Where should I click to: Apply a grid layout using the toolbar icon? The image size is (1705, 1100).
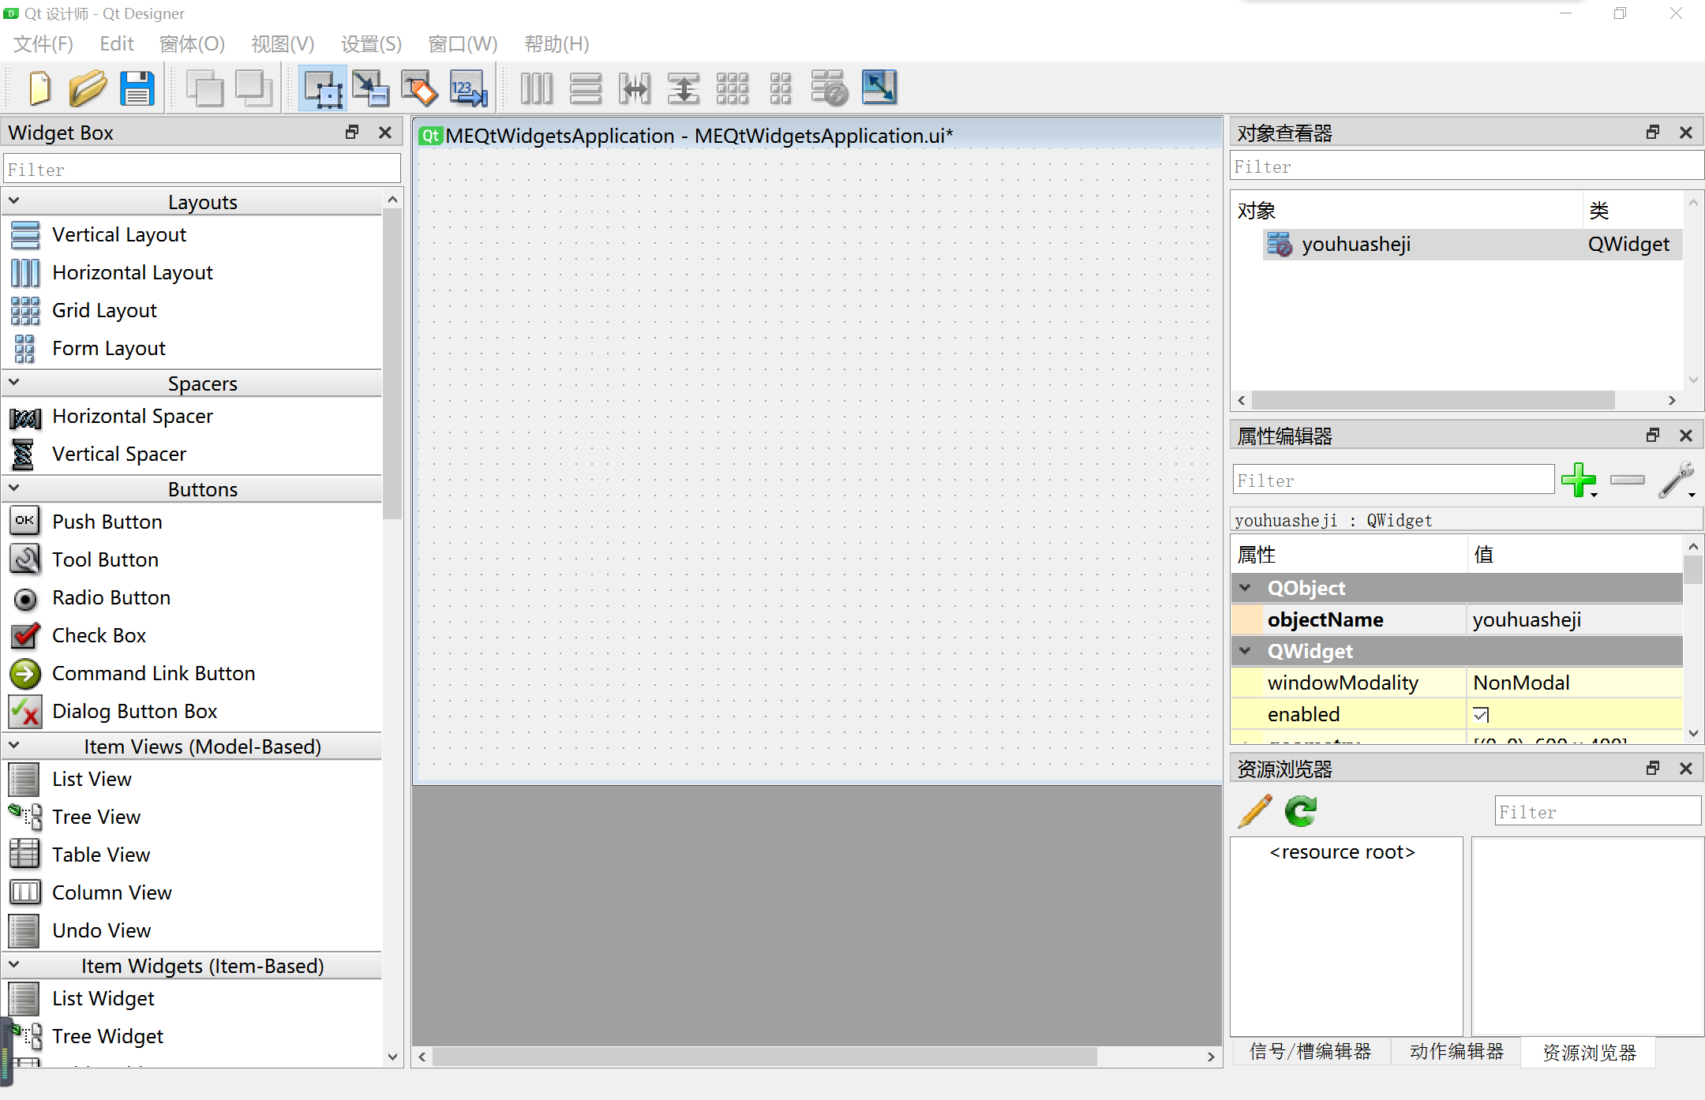click(x=733, y=88)
